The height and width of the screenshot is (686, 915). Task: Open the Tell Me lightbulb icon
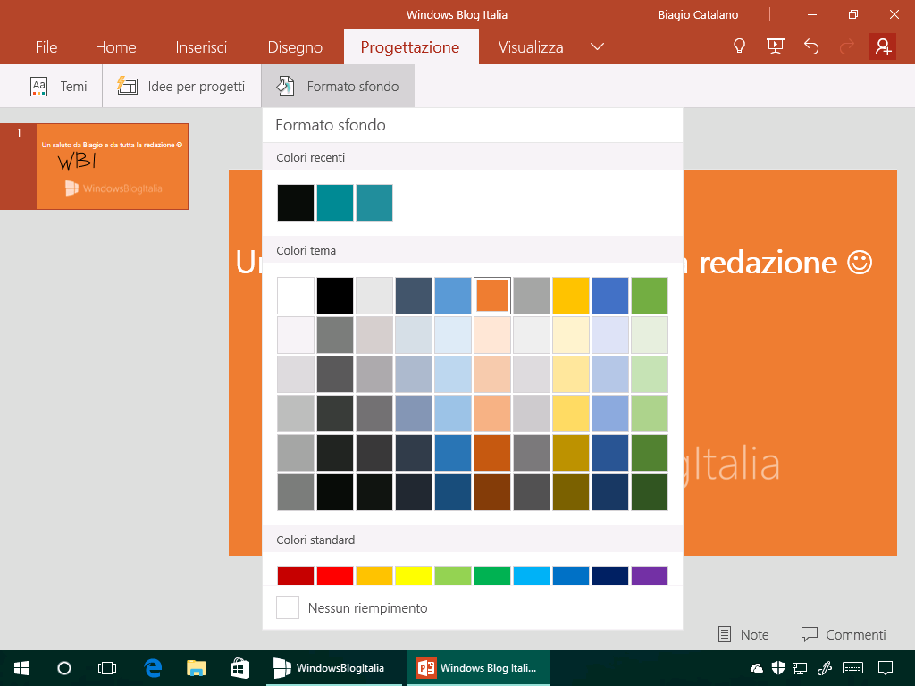pyautogui.click(x=739, y=46)
